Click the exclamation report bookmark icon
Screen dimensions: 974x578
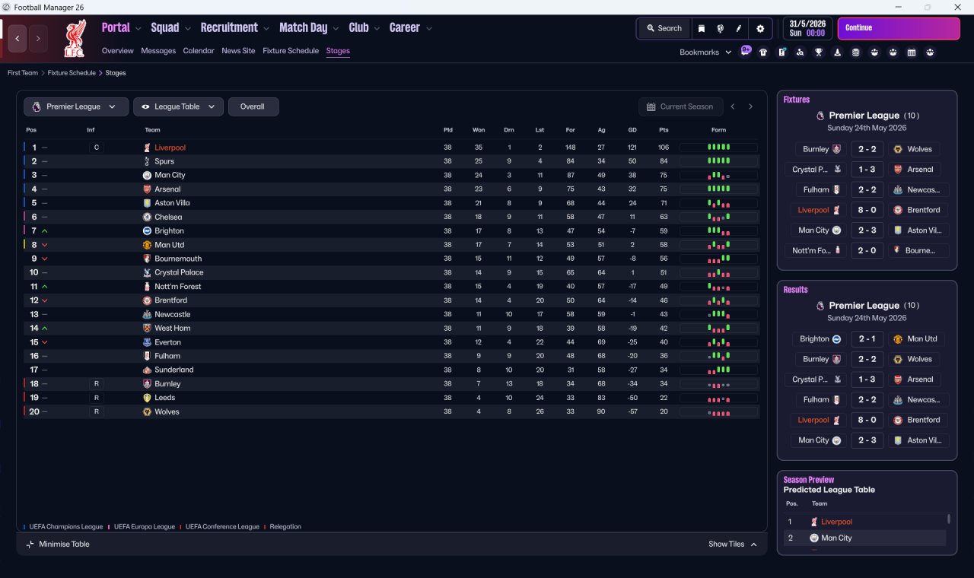pyautogui.click(x=781, y=52)
